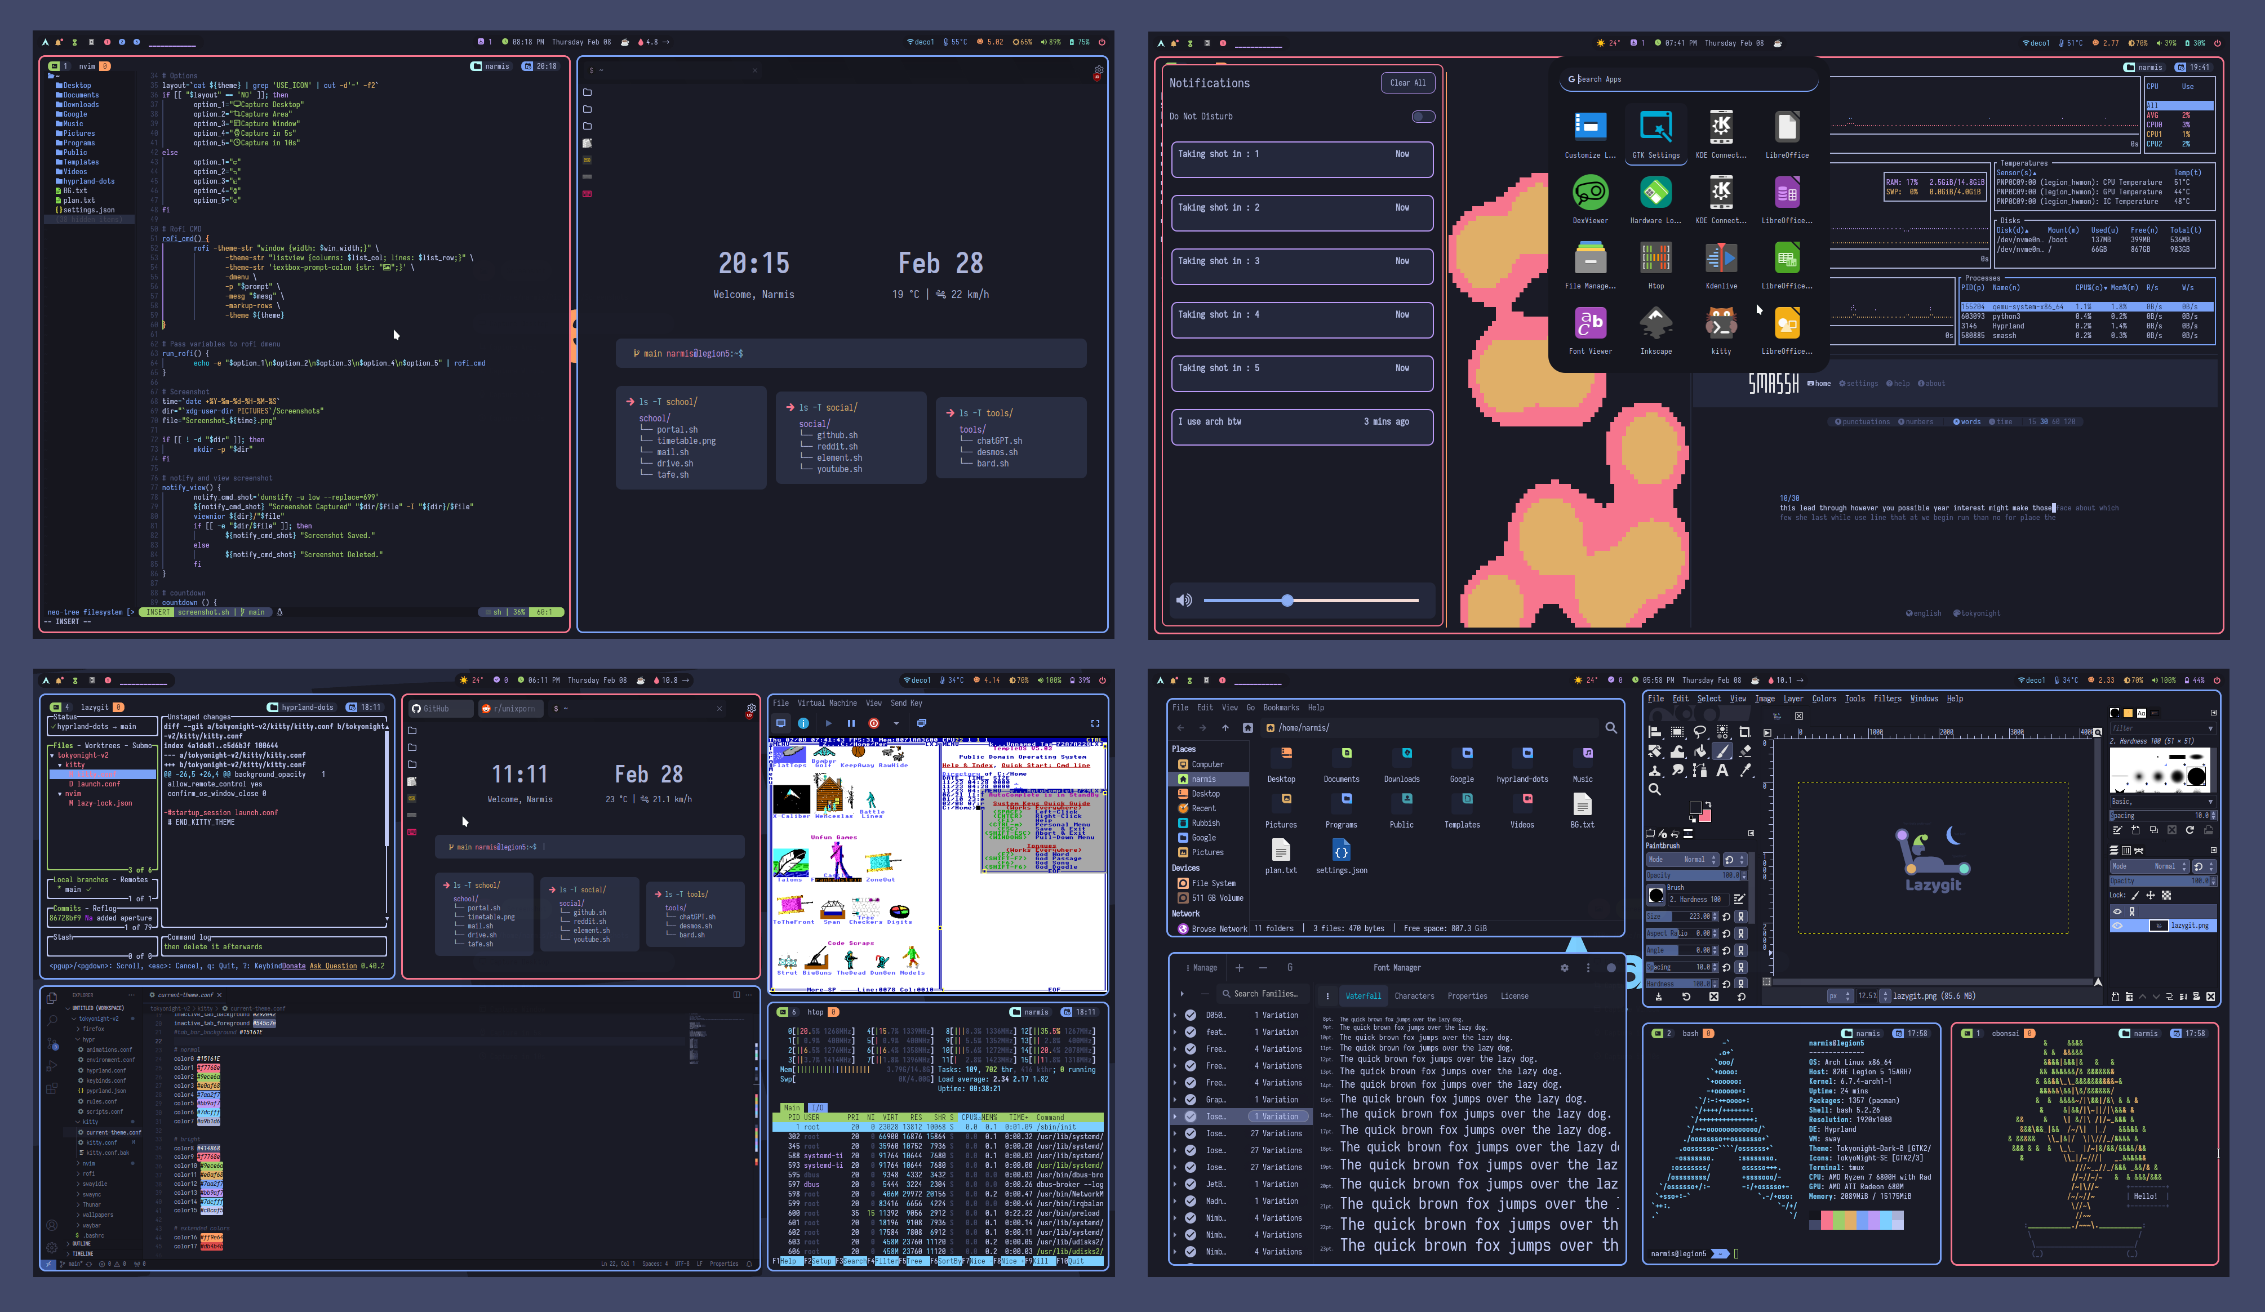This screenshot has height=1312, width=2265.
Task: Switch to Characters tab in Font Manager
Action: pos(1414,997)
